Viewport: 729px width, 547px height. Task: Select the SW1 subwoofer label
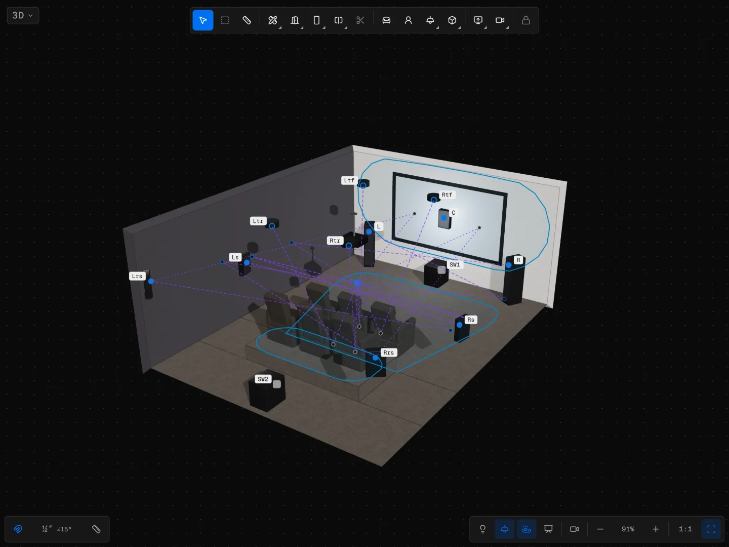(x=455, y=265)
